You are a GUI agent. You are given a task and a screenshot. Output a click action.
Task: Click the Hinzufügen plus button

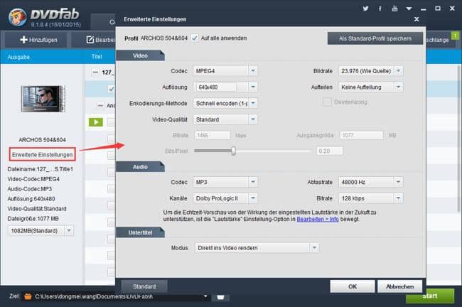click(x=38, y=40)
